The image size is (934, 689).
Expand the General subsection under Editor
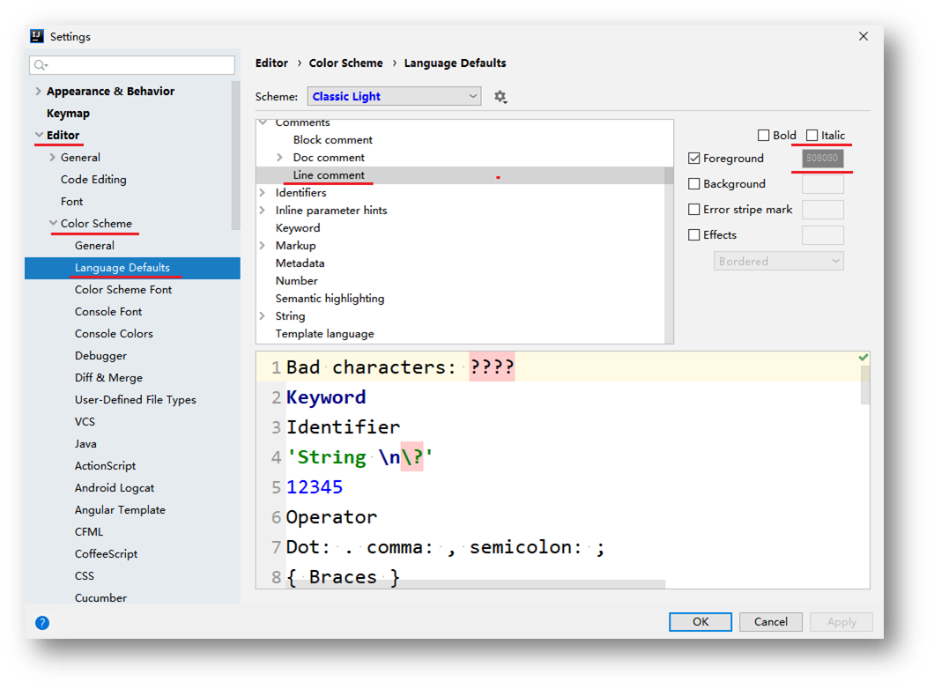click(52, 157)
